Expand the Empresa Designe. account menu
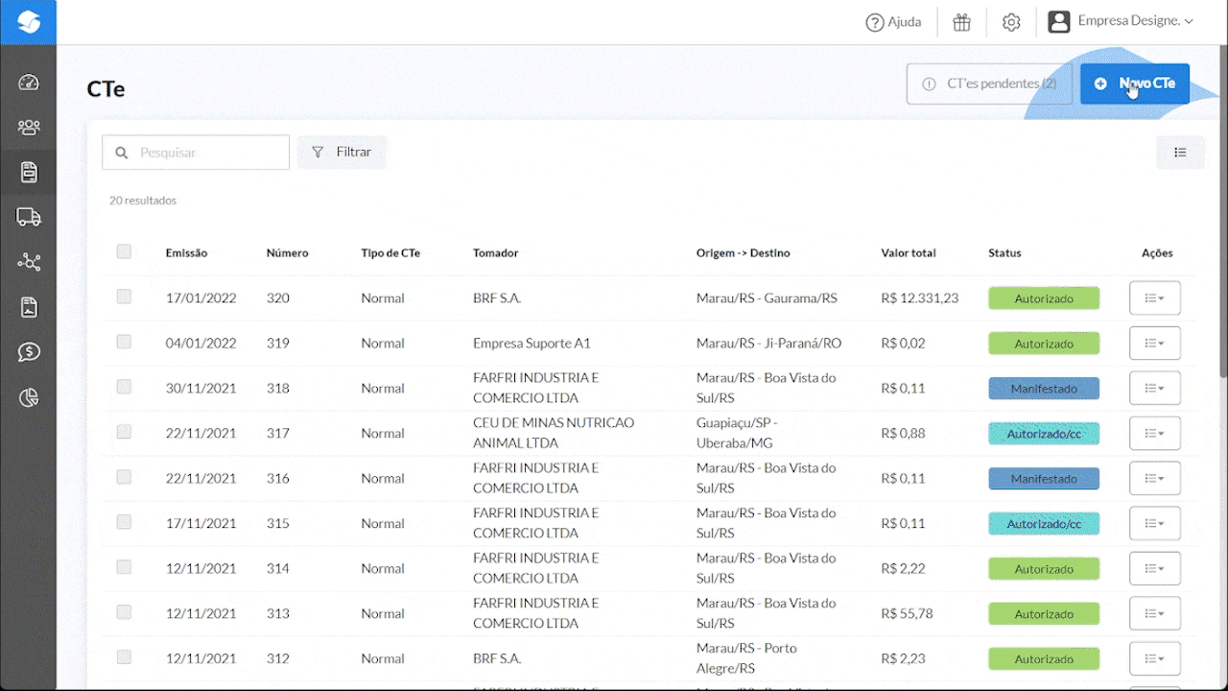 click(1135, 21)
